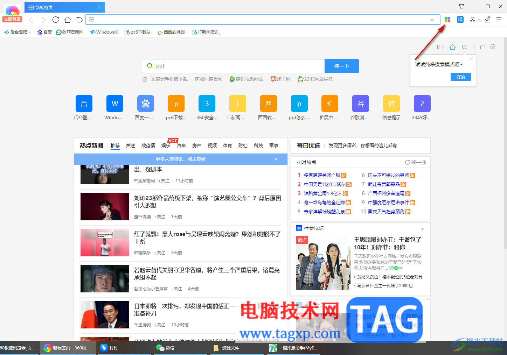
Task: Open the colorful extensions grid icon
Action: (x=447, y=20)
